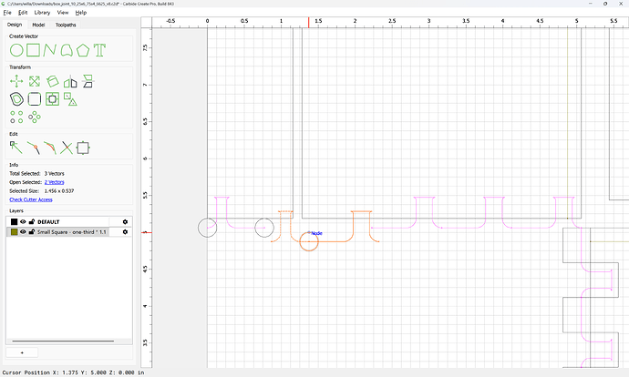The width and height of the screenshot is (629, 377).
Task: Choose the Polyline drawing tool
Action: tap(50, 50)
